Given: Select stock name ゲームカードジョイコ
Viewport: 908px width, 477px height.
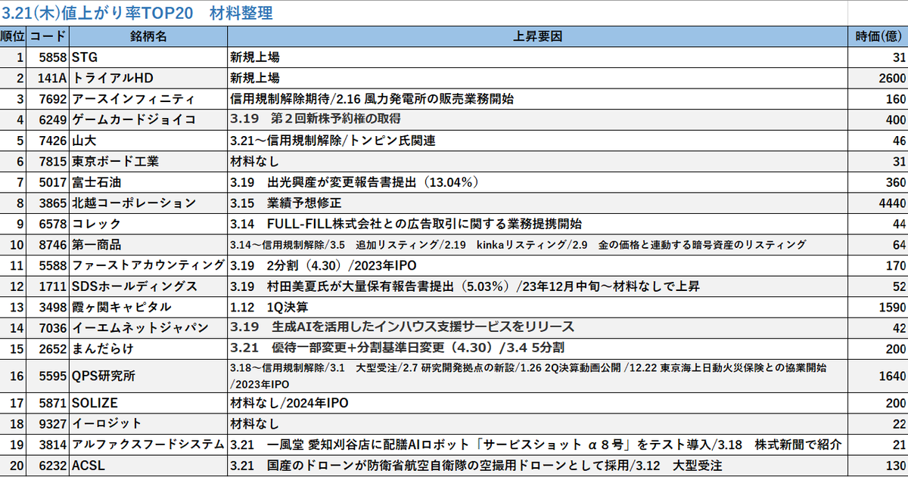Looking at the screenshot, I should 148,119.
